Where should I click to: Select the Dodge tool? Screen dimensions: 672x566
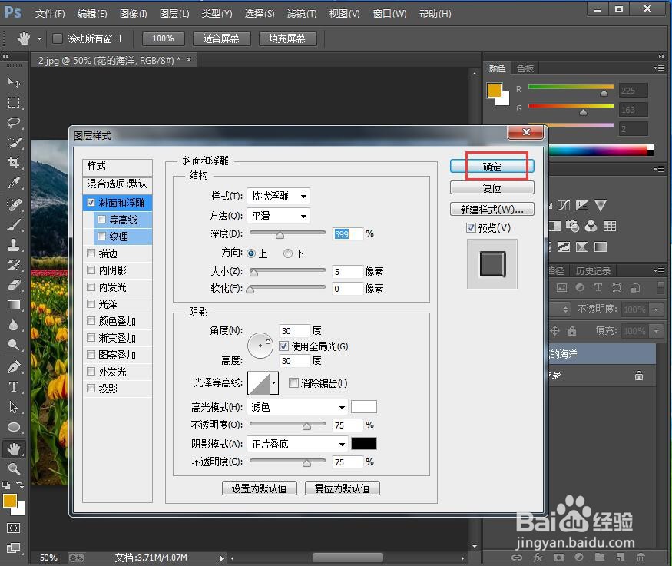click(x=14, y=345)
